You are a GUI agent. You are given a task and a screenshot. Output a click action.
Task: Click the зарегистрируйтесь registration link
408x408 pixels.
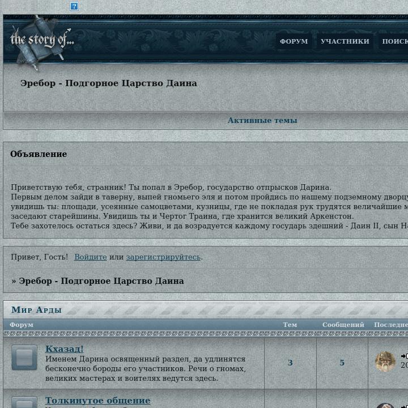point(163,257)
